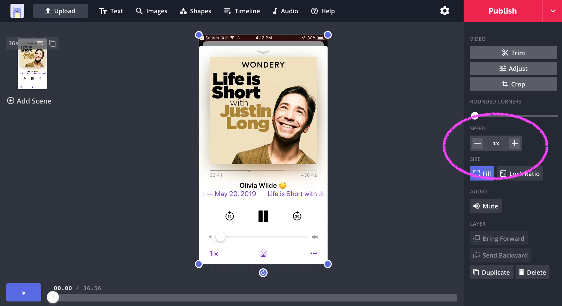Click the Kapwing cat logo
Image resolution: width=562 pixels, height=306 pixels.
click(17, 11)
